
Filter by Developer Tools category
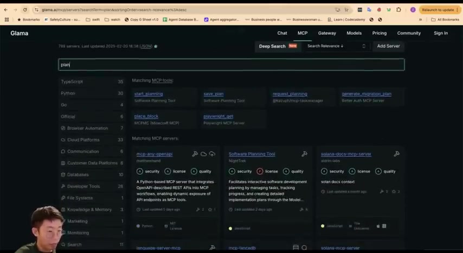click(92, 186)
